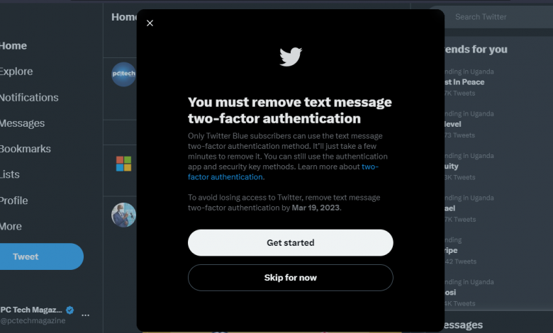Click the blue verified badge icon
The height and width of the screenshot is (333, 553).
click(69, 310)
